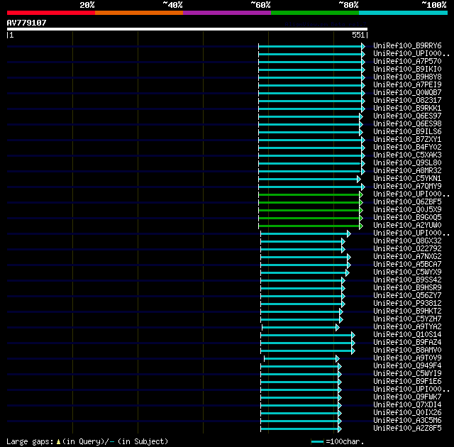454x447 pixels.
Task: Select the UniRef100_Q6ZBF5 label
Action: point(407,202)
